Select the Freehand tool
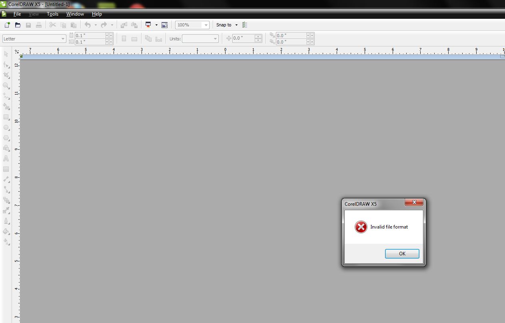Viewport: 505px width, 323px height. (6, 96)
